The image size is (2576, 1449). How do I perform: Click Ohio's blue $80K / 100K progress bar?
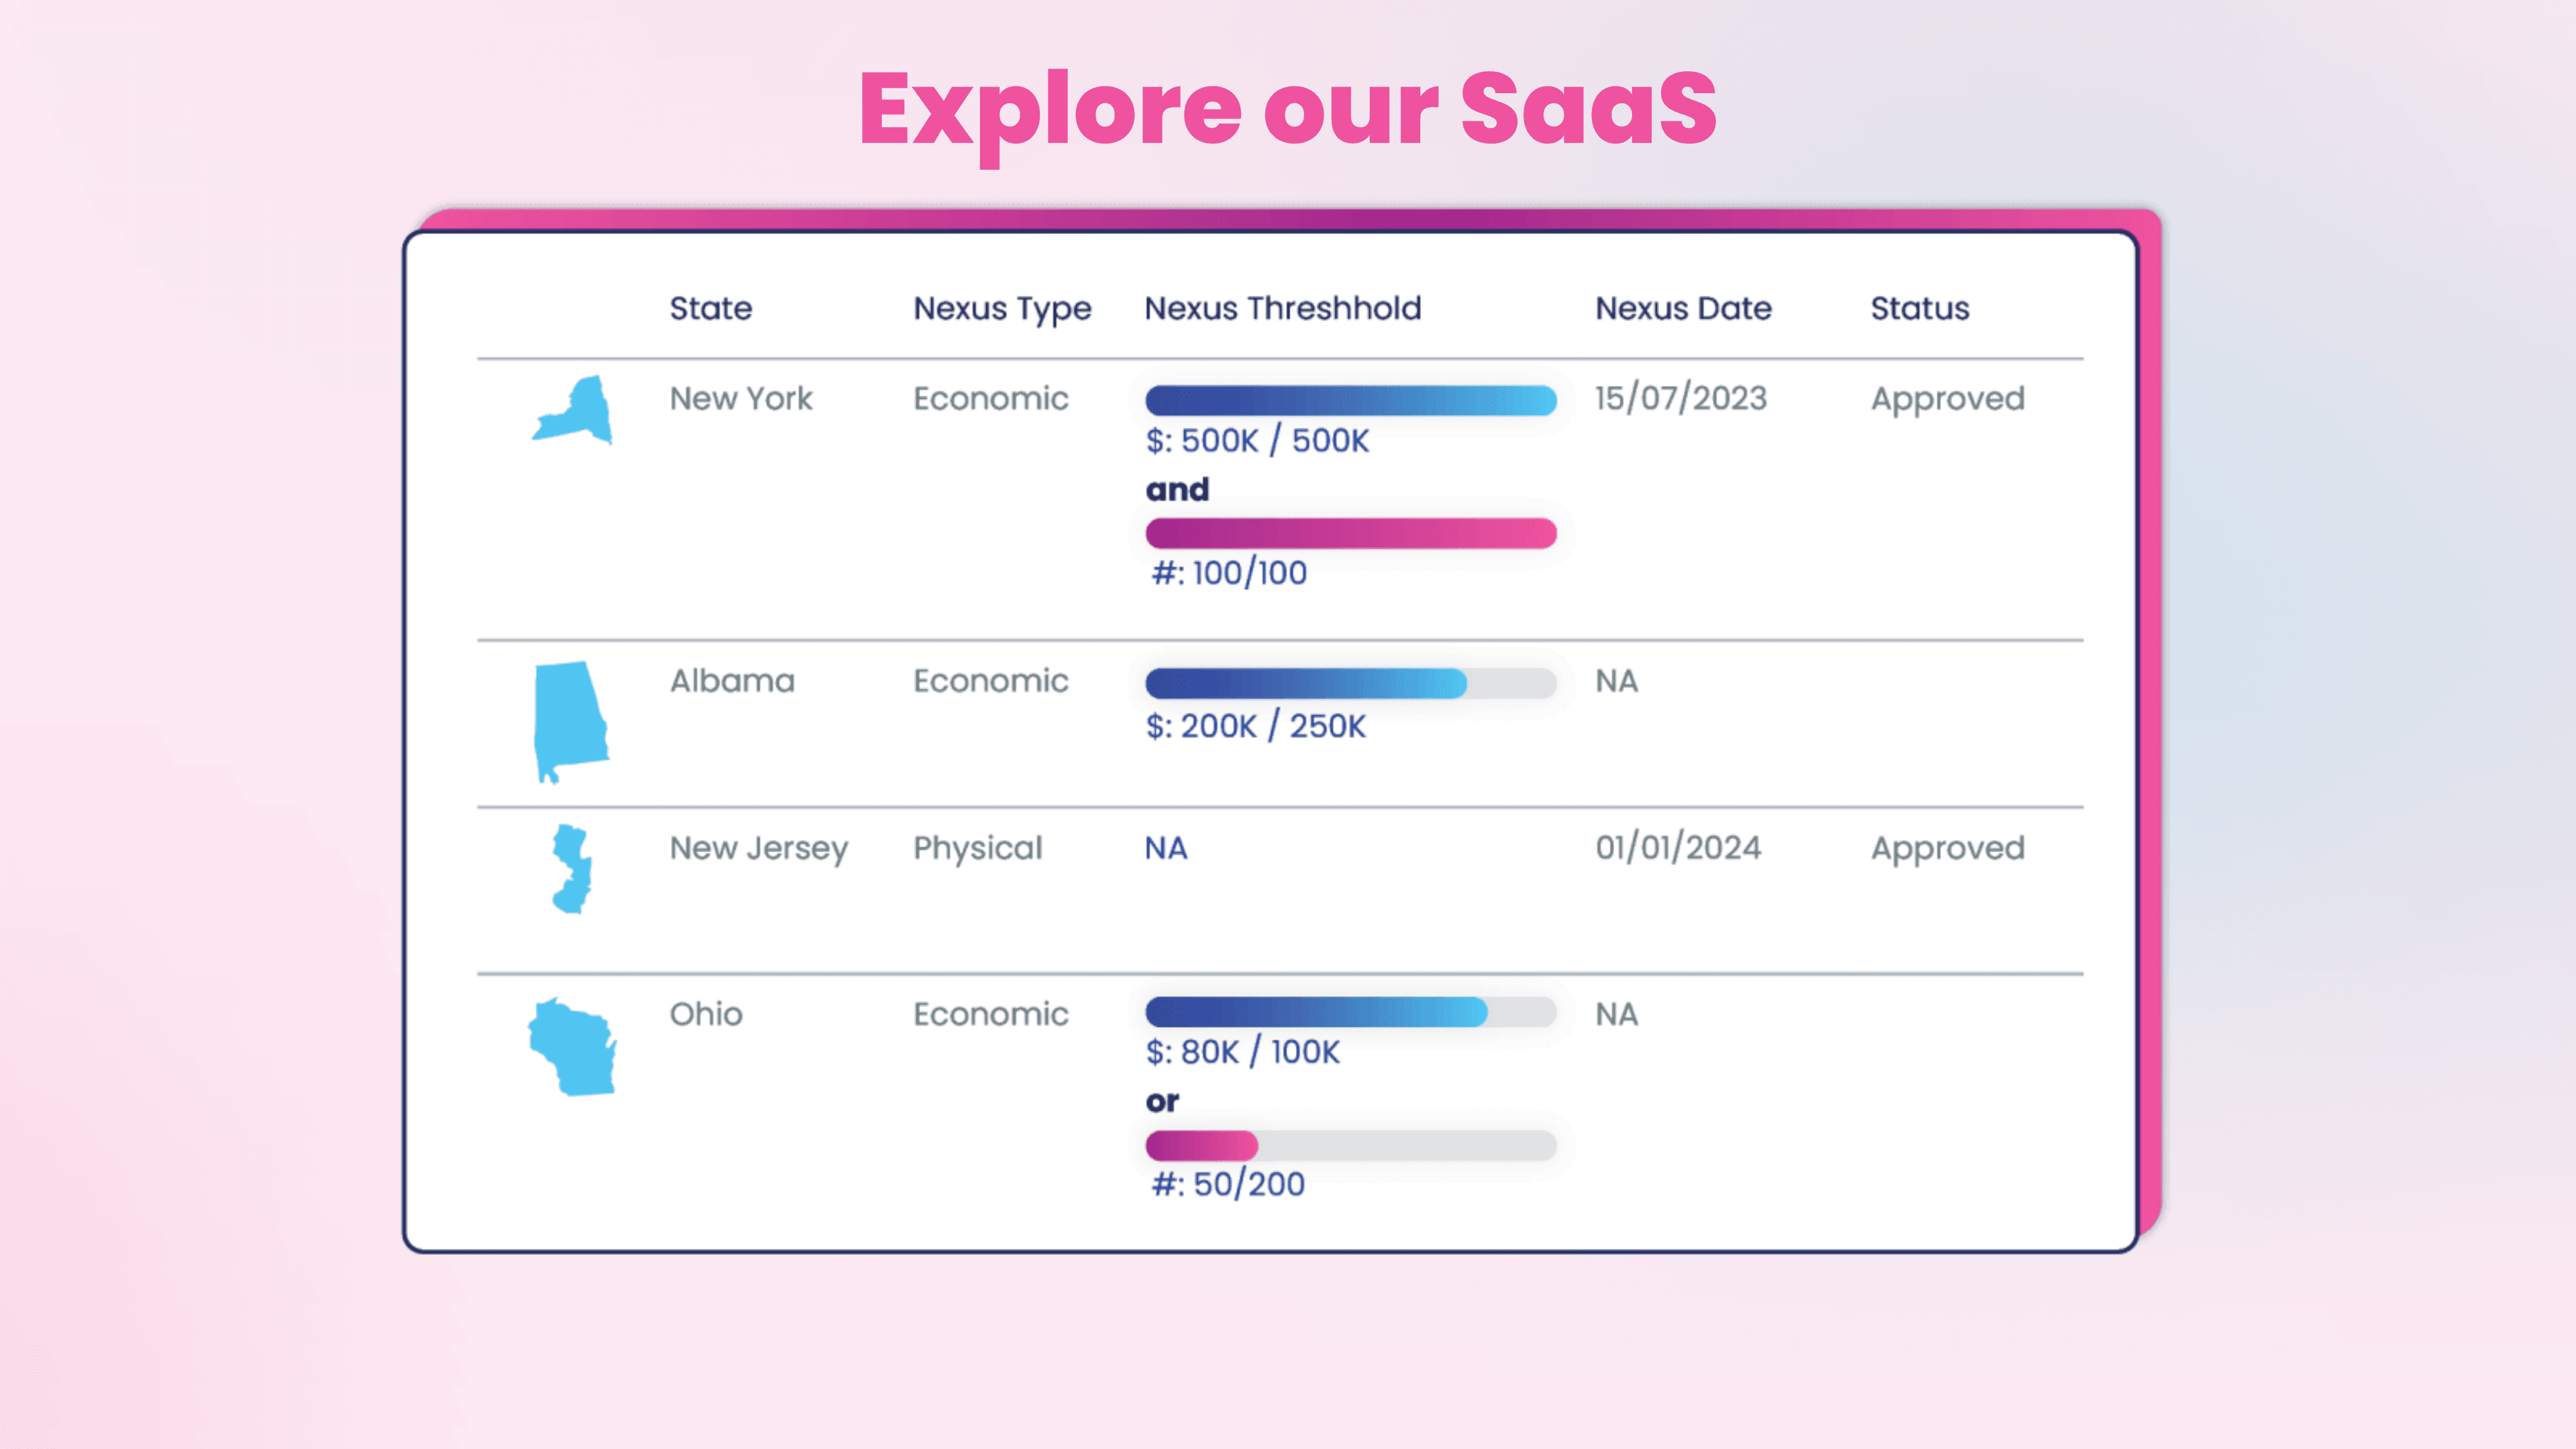point(1350,1012)
